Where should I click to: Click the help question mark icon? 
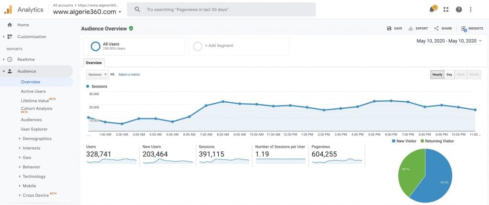[x=458, y=10]
